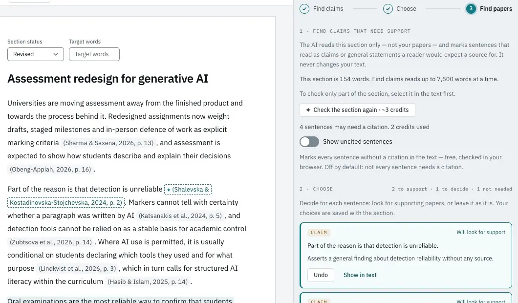518x303 pixels.
Task: Open the Katsanakis et al., 2024 citation
Action: (x=180, y=216)
